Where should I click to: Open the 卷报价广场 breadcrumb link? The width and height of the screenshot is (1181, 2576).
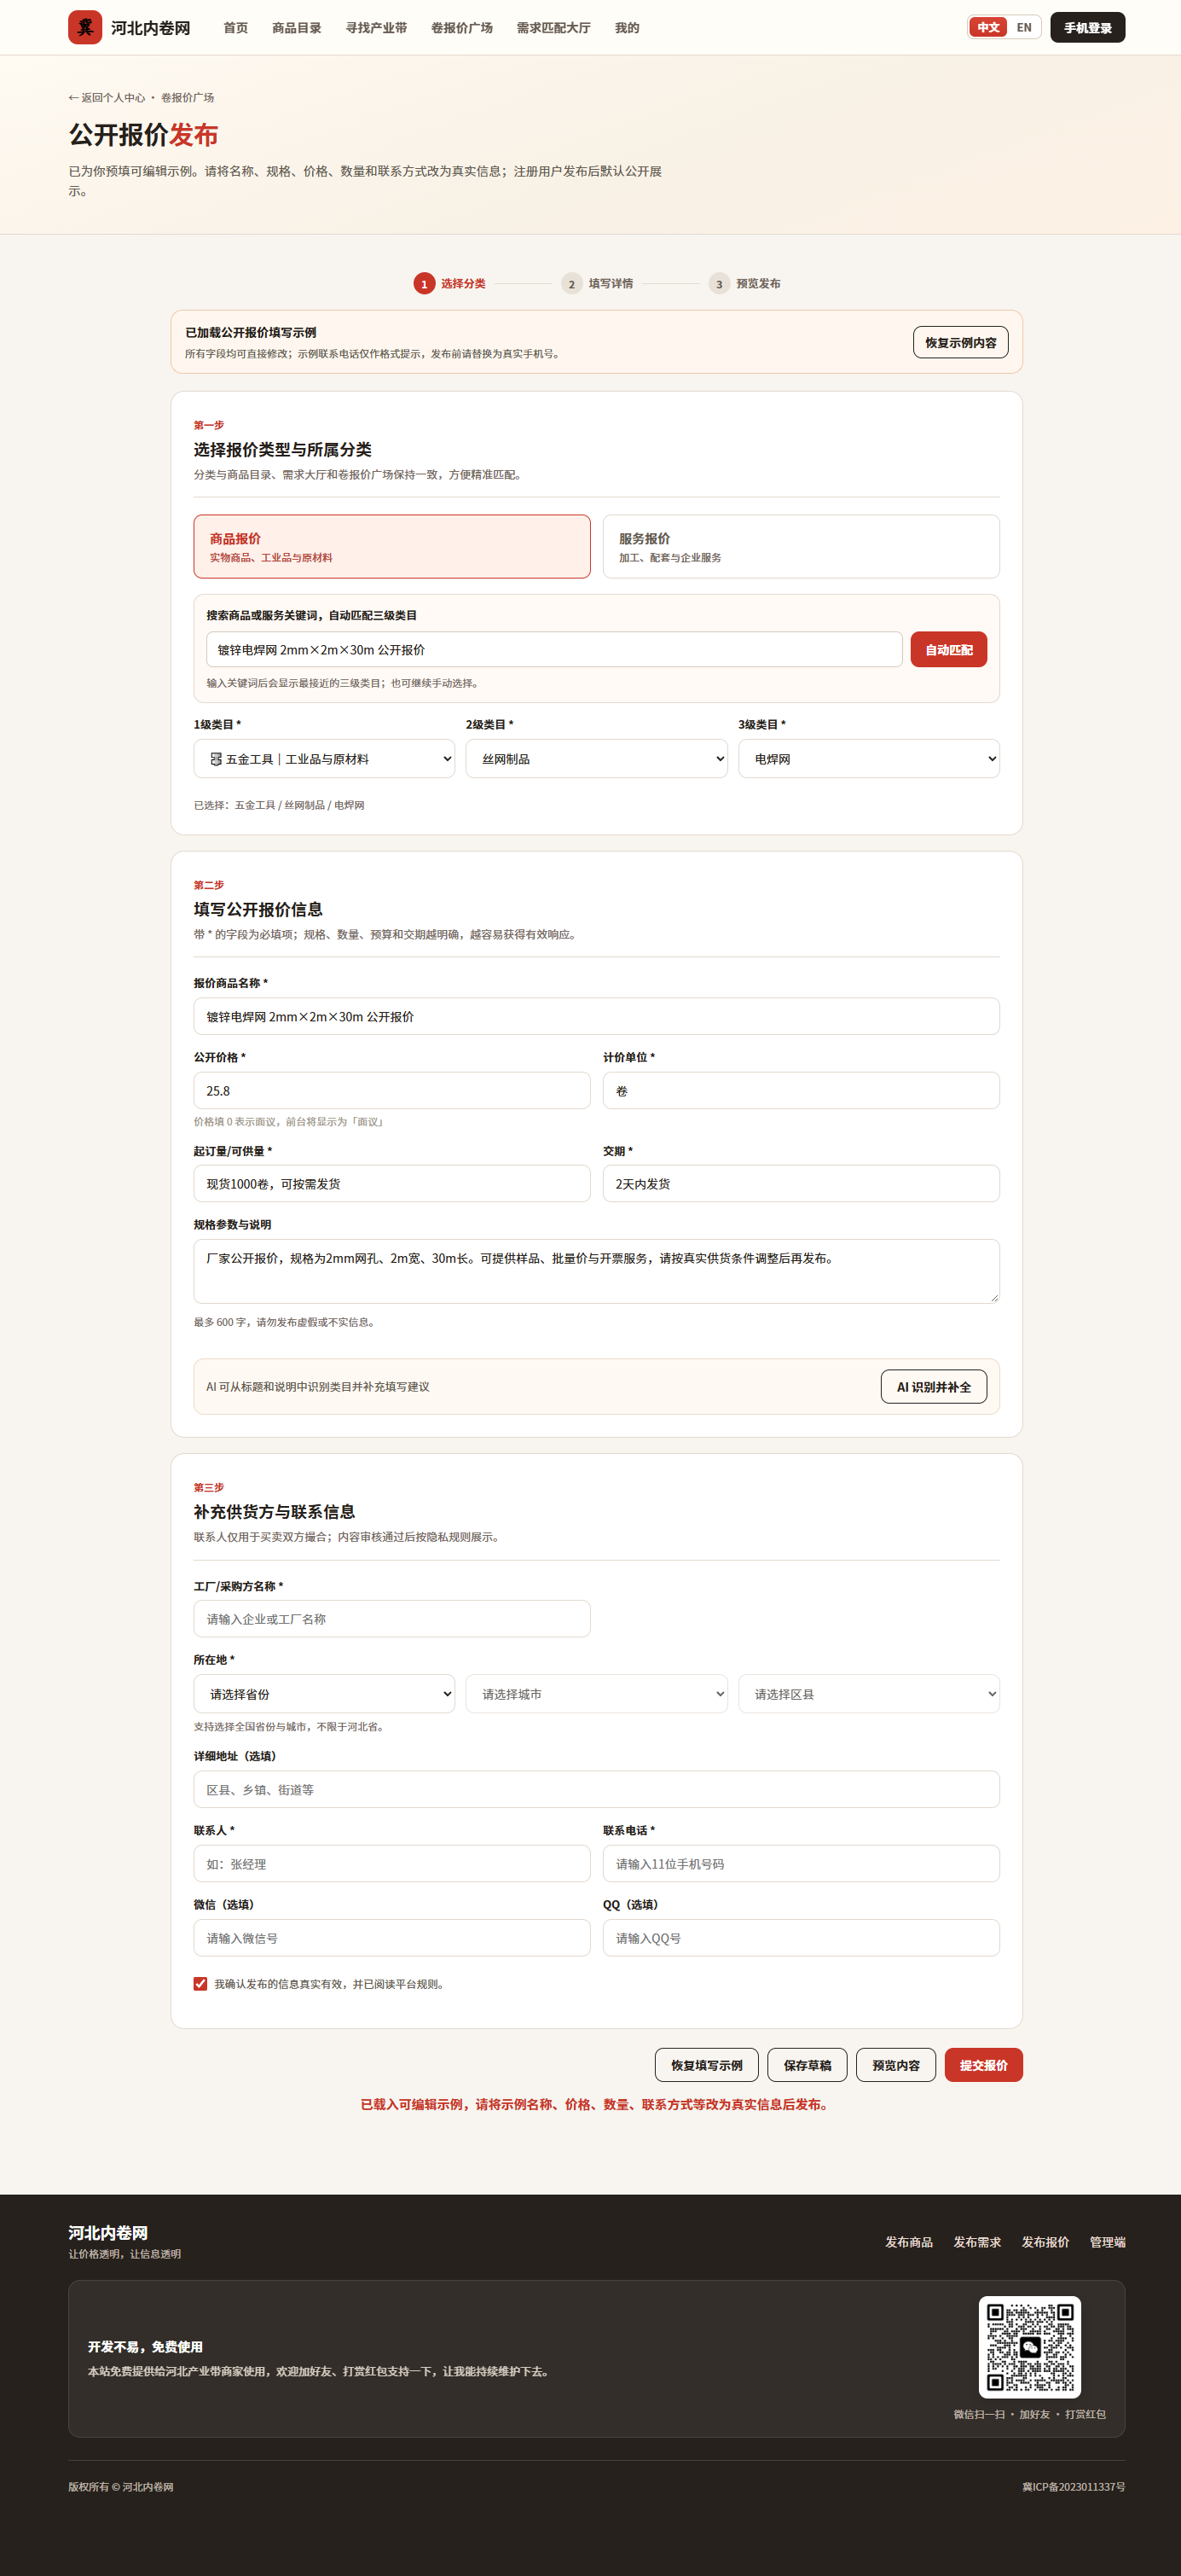tap(187, 97)
